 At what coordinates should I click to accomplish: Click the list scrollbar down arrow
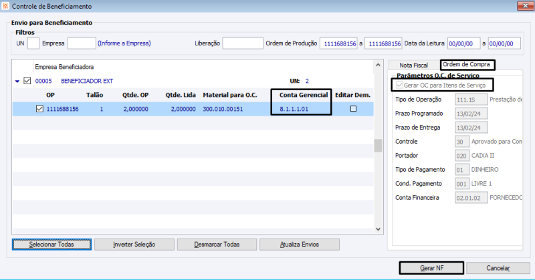pyautogui.click(x=378, y=229)
